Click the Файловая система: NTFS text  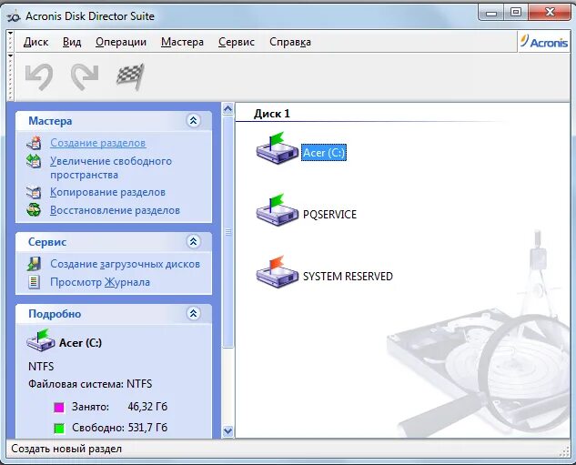click(90, 384)
